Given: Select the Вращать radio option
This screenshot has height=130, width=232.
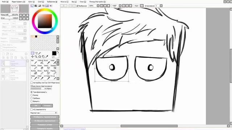Looking at the screenshot, I should click(32, 101).
